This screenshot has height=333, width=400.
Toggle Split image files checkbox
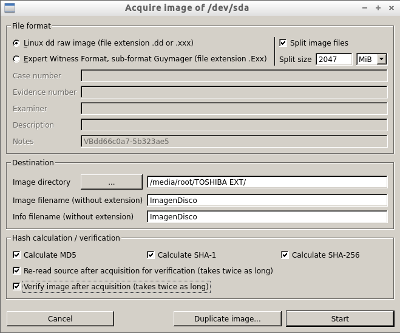pos(283,43)
